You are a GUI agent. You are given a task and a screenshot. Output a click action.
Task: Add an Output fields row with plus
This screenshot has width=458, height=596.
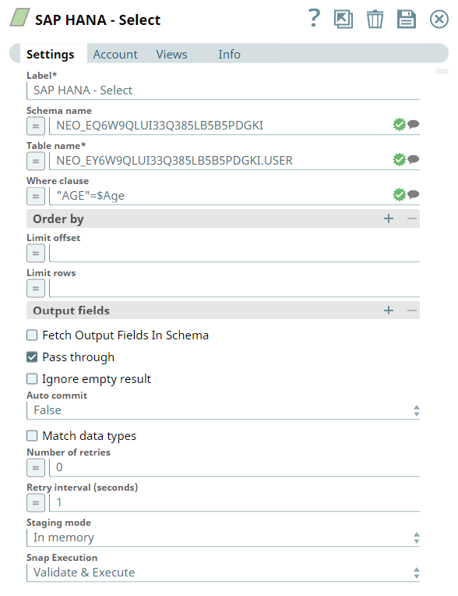click(x=389, y=310)
